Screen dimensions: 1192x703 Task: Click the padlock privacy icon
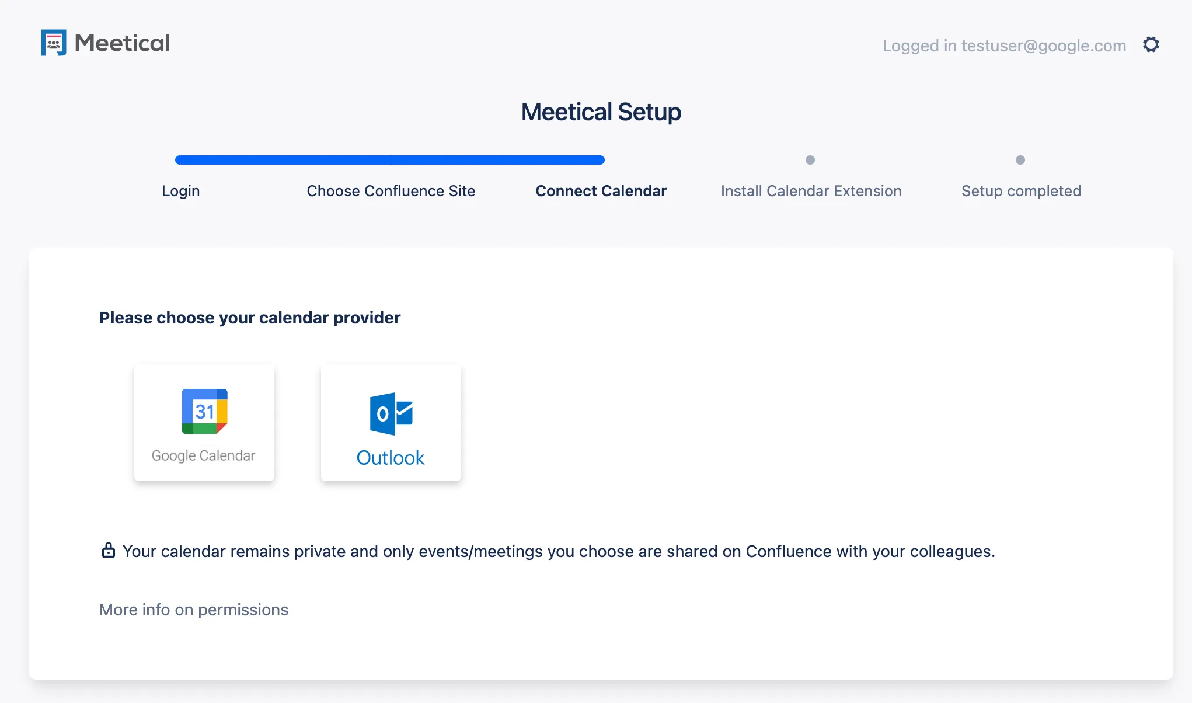pyautogui.click(x=108, y=549)
